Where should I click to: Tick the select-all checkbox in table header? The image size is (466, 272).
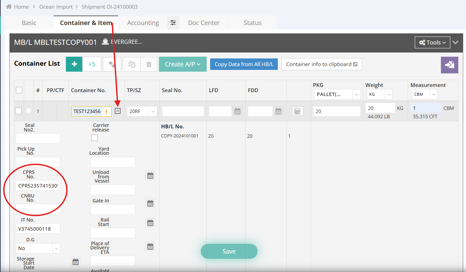(19, 90)
